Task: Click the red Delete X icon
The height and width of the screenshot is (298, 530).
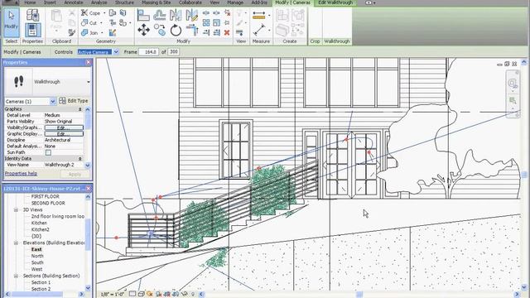Action: tap(227, 32)
